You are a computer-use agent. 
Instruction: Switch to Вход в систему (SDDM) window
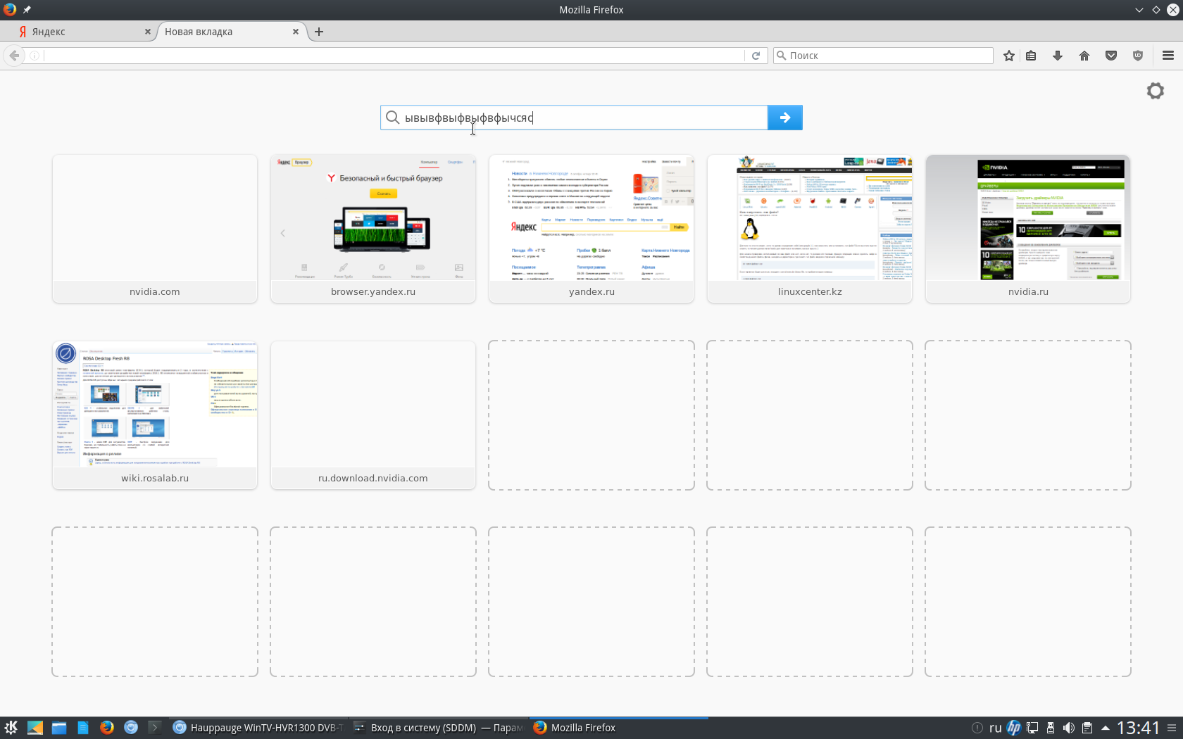tap(437, 728)
